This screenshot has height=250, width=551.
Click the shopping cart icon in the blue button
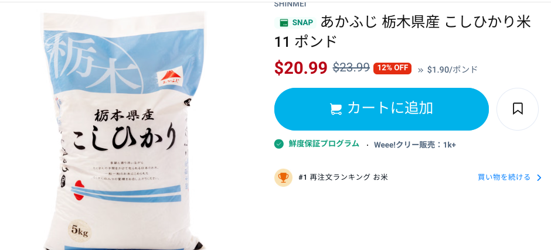click(336, 109)
